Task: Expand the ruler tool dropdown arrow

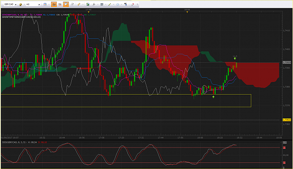Action: (83, 5)
